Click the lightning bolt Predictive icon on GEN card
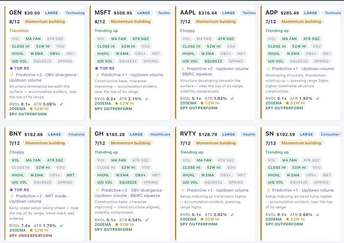The width and height of the screenshot is (344, 243). click(x=12, y=75)
